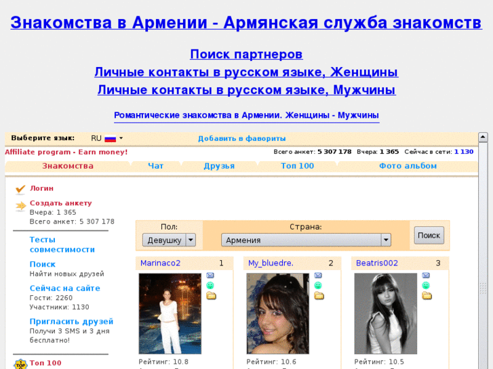Click the Login checkmark icon in the sidebar
493x369 pixels.
(20, 189)
